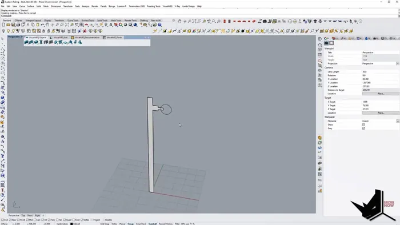This screenshot has width=400, height=225.
Task: Click the VisualARQ Column tool icon
Action: (41, 42)
